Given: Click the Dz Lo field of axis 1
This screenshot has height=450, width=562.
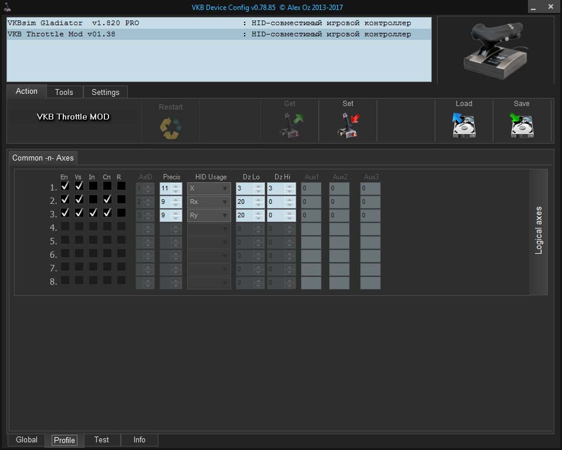Looking at the screenshot, I should (250, 188).
